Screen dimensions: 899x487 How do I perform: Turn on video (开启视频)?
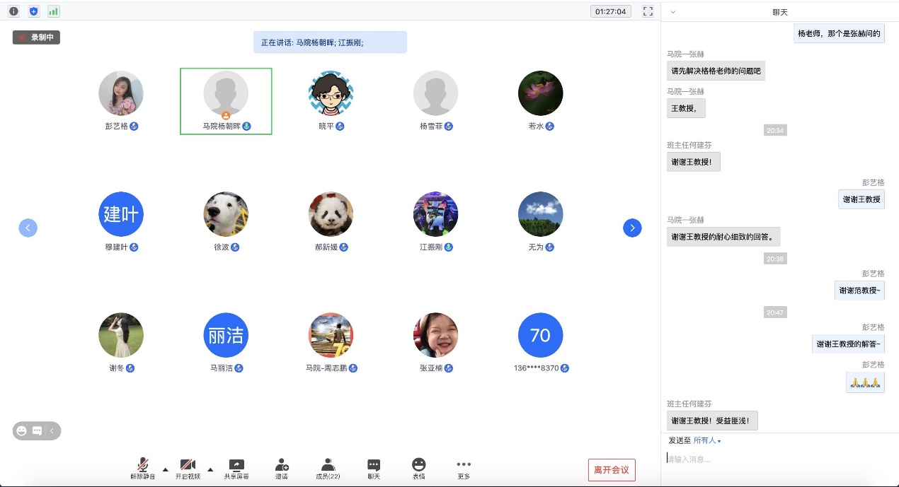click(x=188, y=469)
